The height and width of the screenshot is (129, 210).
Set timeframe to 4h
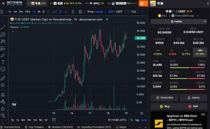coord(39,12)
